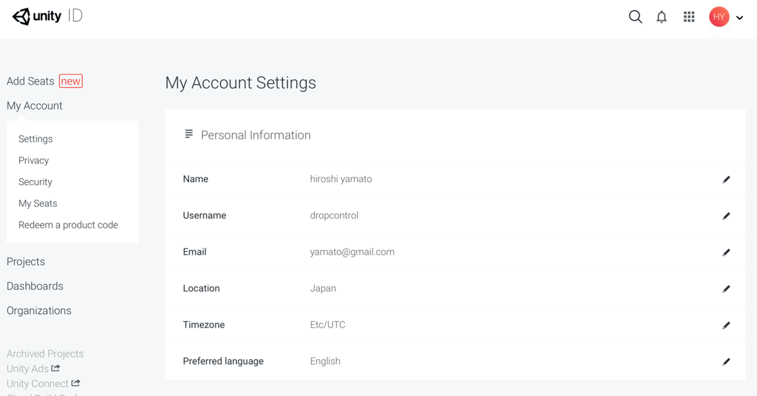The image size is (757, 396).
Task: Edit the Name field pencil icon
Action: (726, 180)
